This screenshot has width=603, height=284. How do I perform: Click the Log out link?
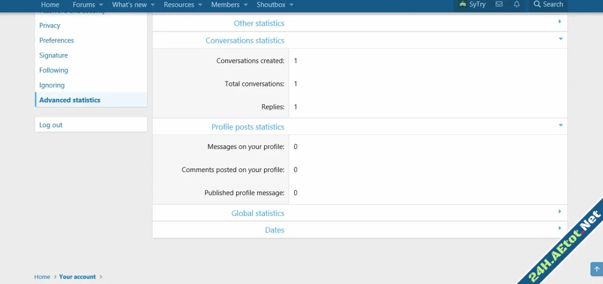click(51, 125)
